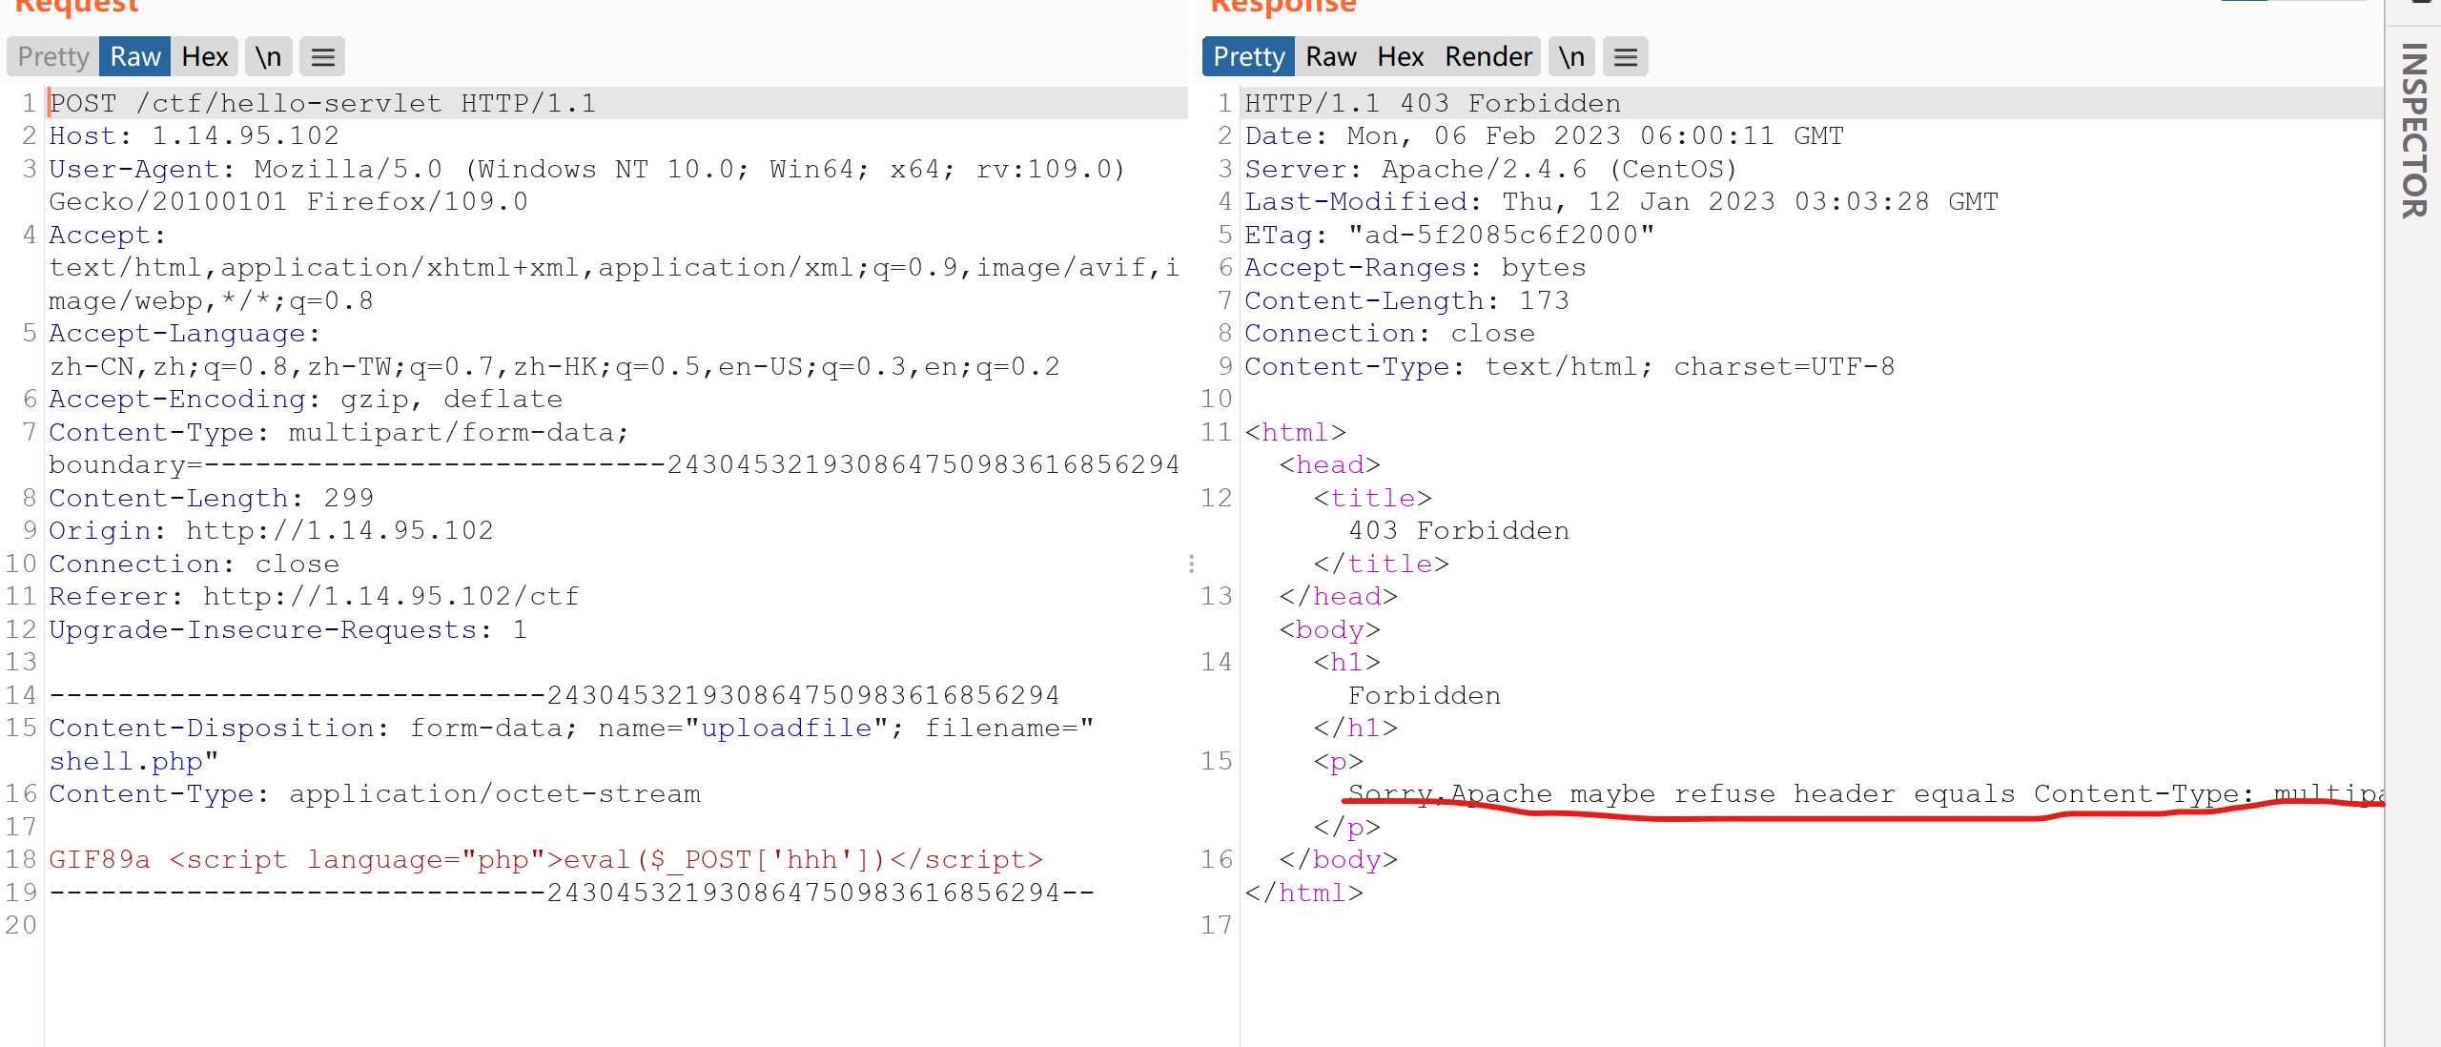Open Request panel hamburger options menu

coord(323,57)
